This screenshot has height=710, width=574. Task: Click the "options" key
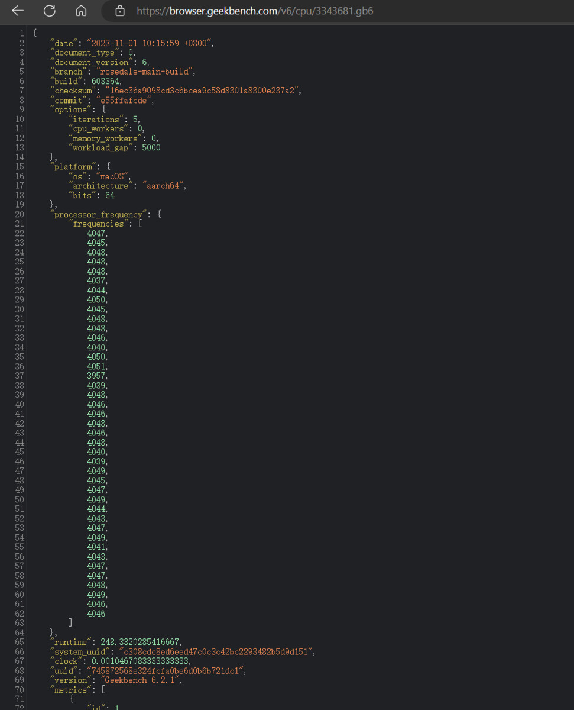point(70,109)
